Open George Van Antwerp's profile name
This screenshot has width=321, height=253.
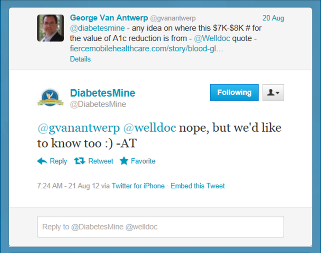click(109, 17)
